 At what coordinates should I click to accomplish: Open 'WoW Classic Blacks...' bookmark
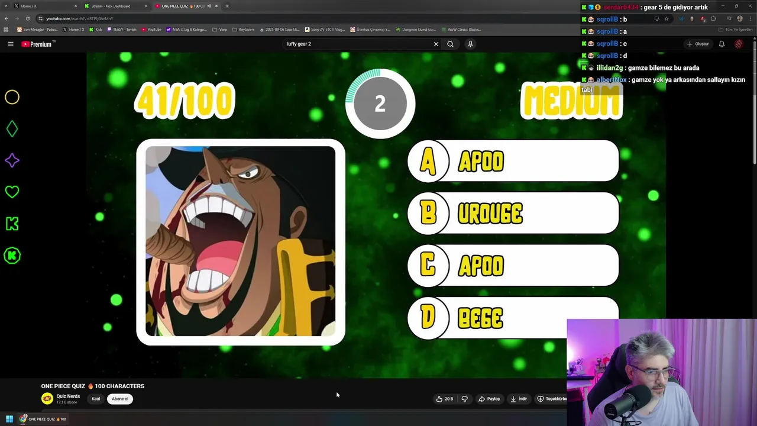pos(461,29)
